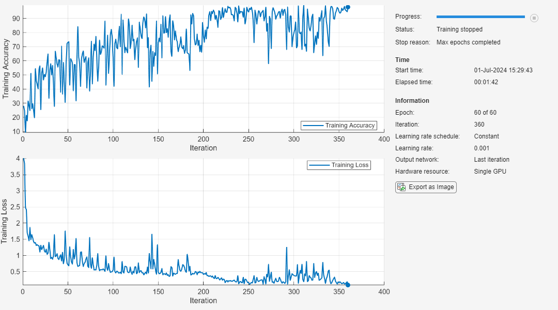
Task: Click the epoch value 60 of 60
Action: [x=485, y=113]
